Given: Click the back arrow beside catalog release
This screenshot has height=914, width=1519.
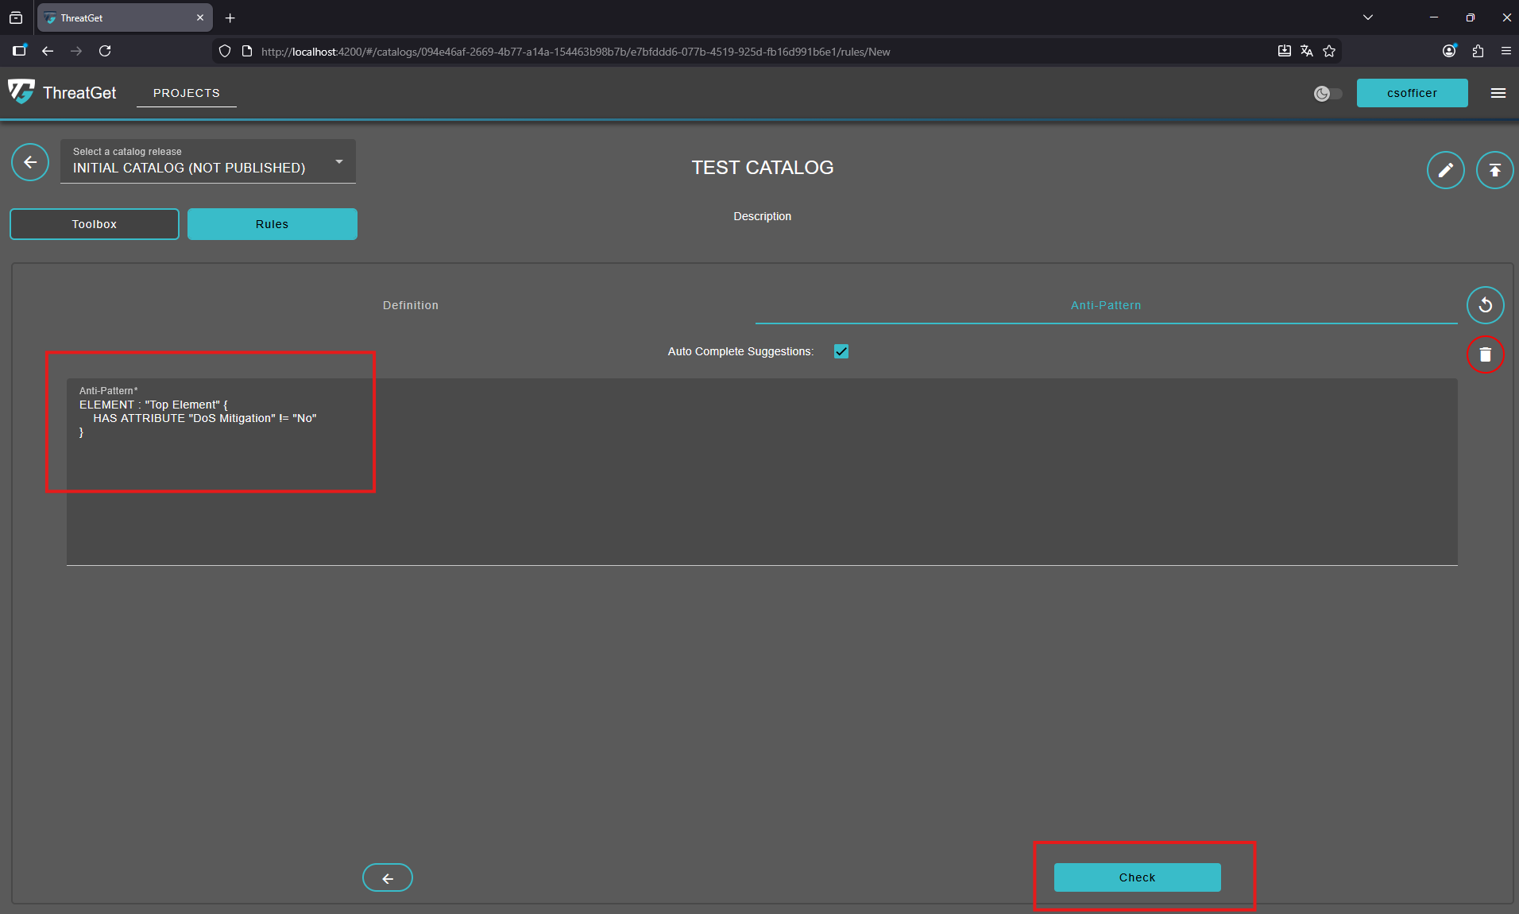Looking at the screenshot, I should (x=30, y=163).
